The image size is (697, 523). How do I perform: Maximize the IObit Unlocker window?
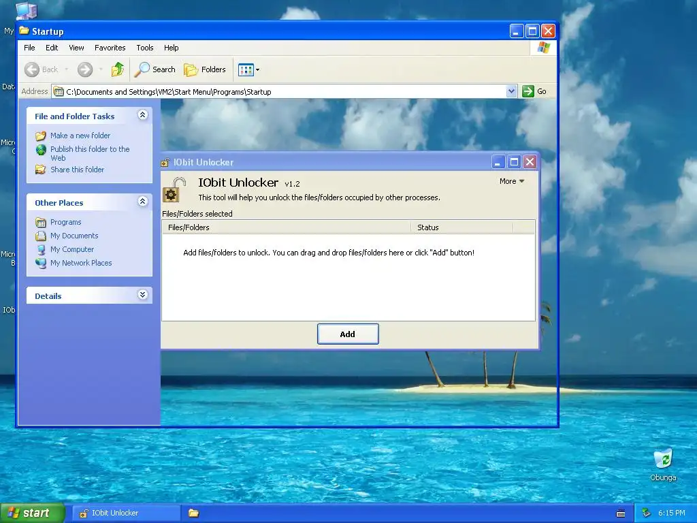click(x=514, y=162)
